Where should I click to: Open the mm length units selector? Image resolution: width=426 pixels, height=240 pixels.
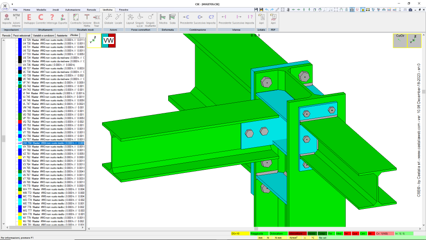point(260,238)
